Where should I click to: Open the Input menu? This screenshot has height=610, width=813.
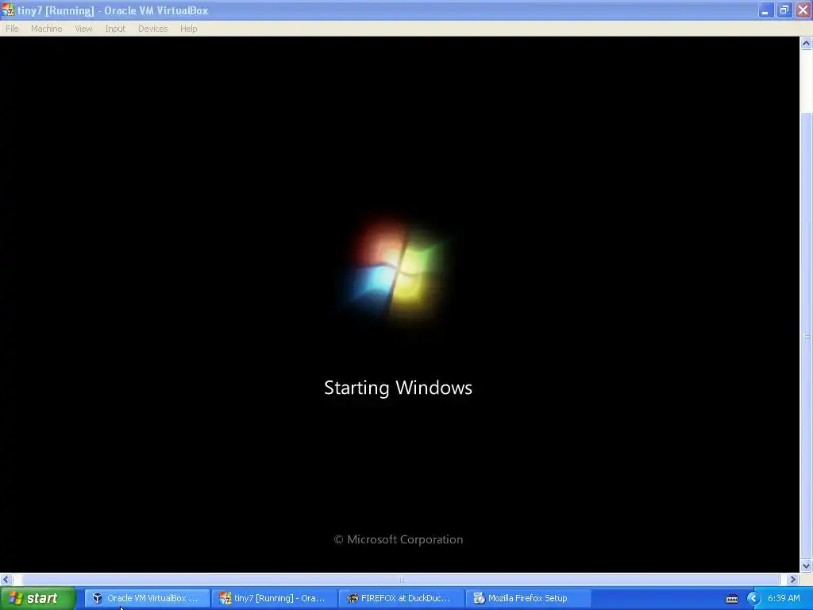click(x=115, y=29)
